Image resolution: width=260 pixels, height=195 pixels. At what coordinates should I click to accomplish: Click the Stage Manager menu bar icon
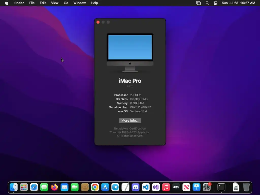pos(198,3)
